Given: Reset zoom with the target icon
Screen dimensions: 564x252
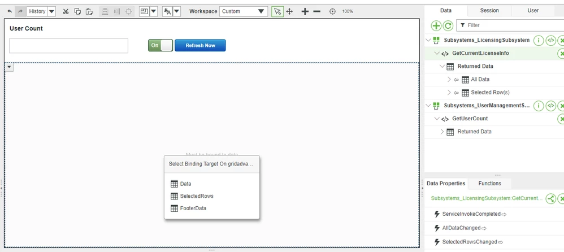Looking at the screenshot, I should tap(332, 11).
